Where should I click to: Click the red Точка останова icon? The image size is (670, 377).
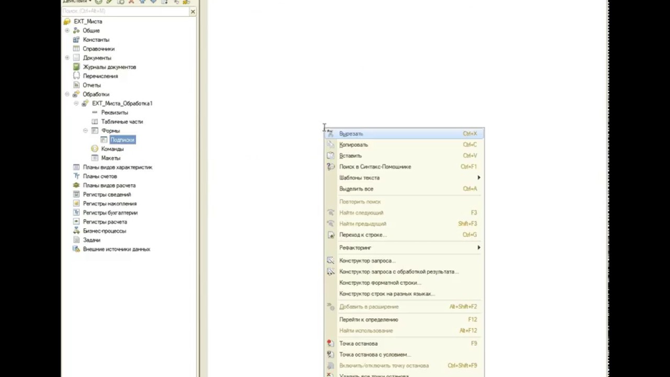[330, 343]
